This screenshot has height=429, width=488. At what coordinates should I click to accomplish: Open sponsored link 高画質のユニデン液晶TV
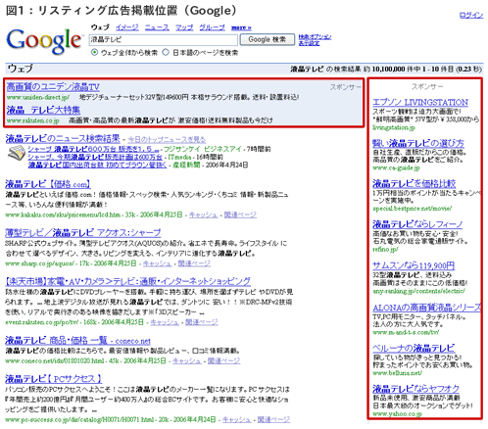coord(53,87)
